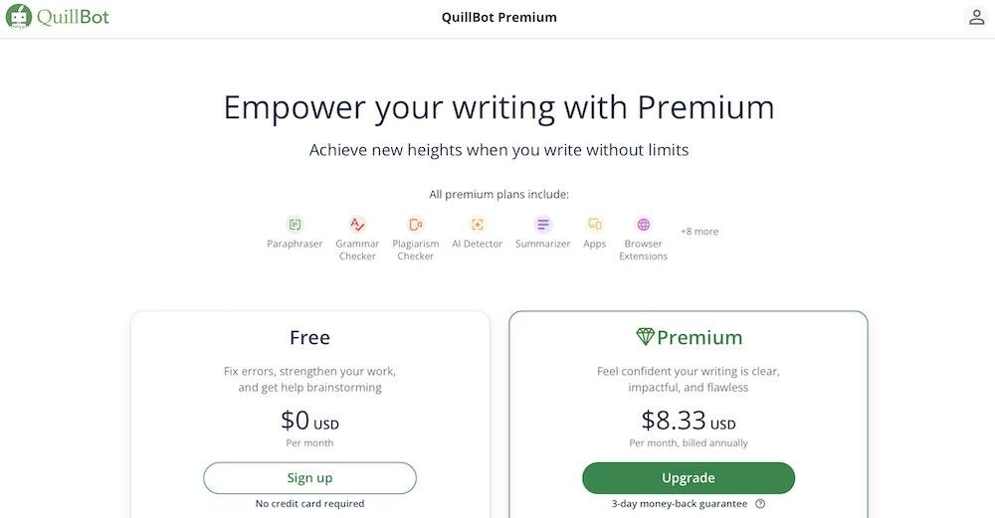Expand the "+8 more" features list
Image resolution: width=995 pixels, height=518 pixels.
point(699,232)
